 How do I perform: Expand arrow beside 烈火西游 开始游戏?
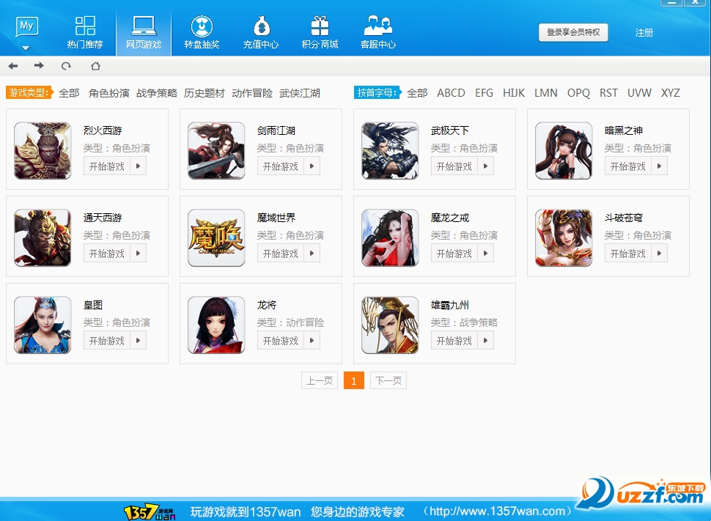tap(139, 166)
